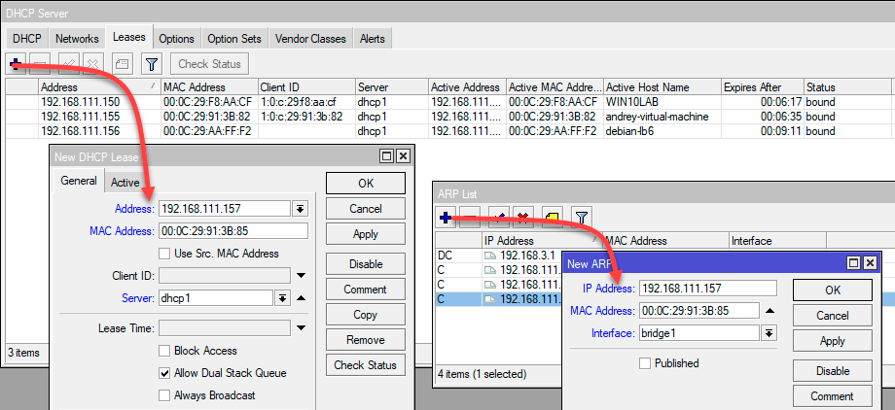Click the yellow comment icon in ARP List toolbar

tap(552, 218)
